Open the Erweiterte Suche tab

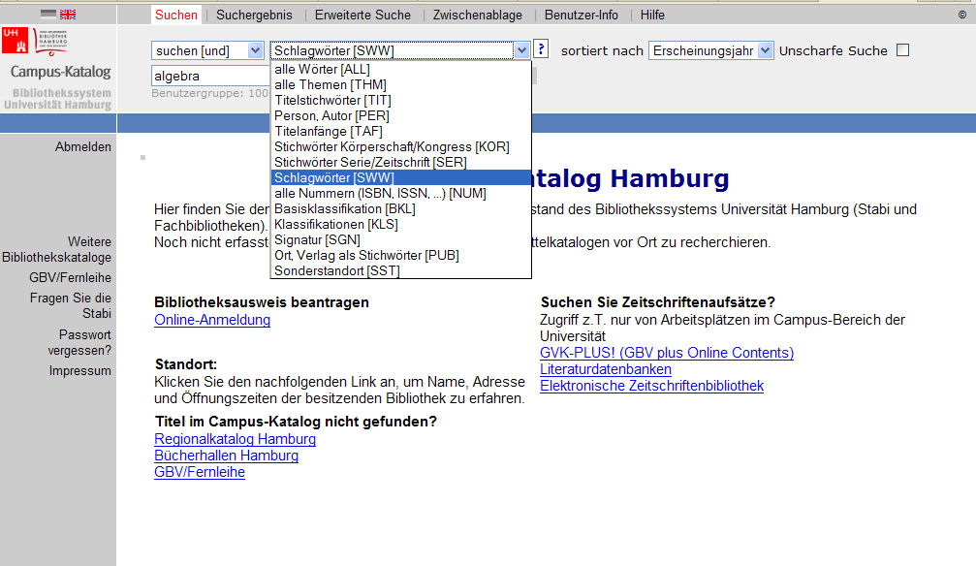tap(362, 15)
